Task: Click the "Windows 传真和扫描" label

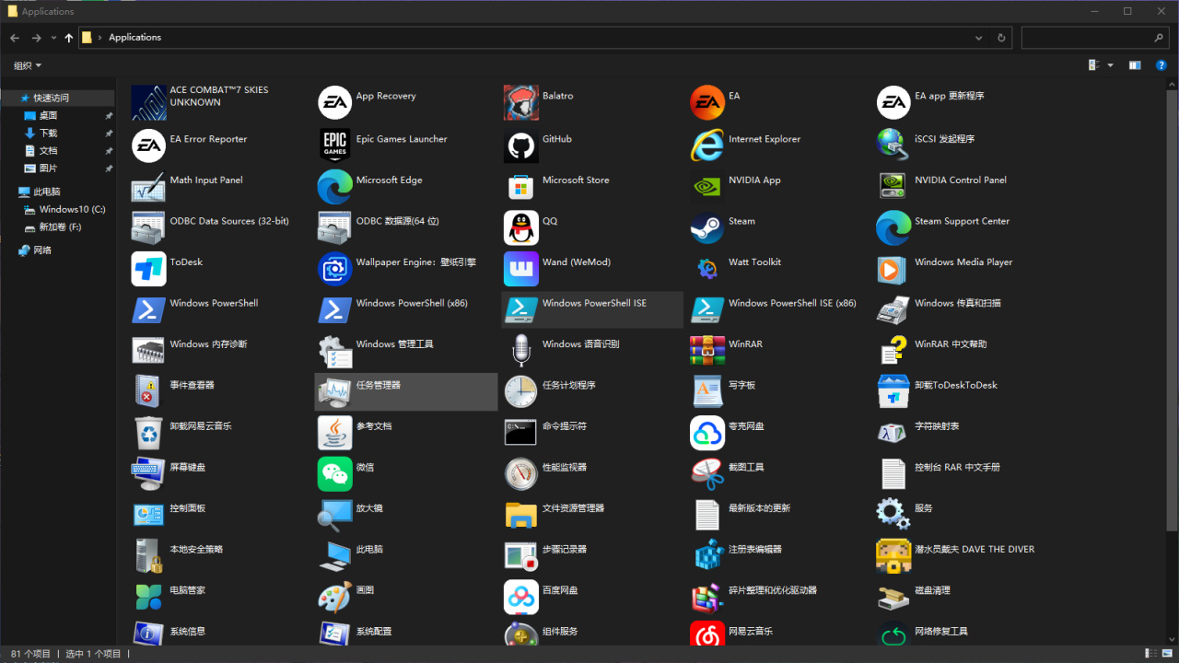Action: [x=958, y=303]
